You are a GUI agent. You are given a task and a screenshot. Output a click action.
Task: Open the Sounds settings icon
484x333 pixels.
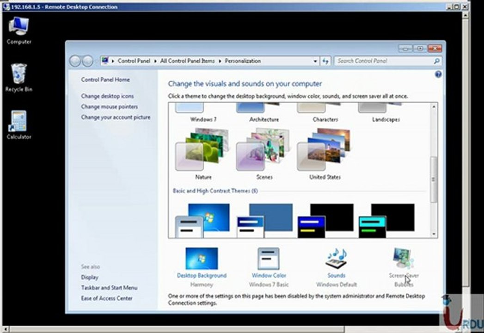coord(336,259)
